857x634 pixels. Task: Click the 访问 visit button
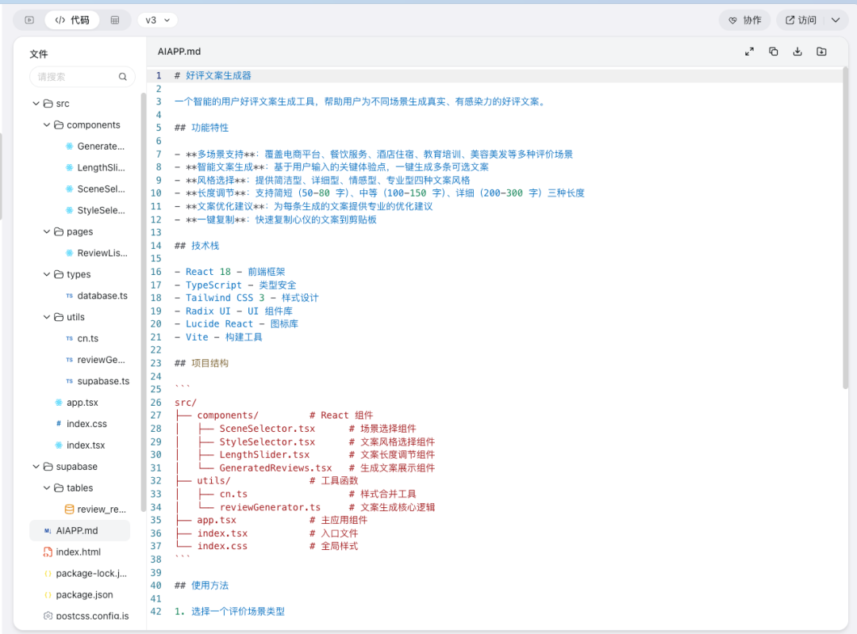pyautogui.click(x=800, y=21)
